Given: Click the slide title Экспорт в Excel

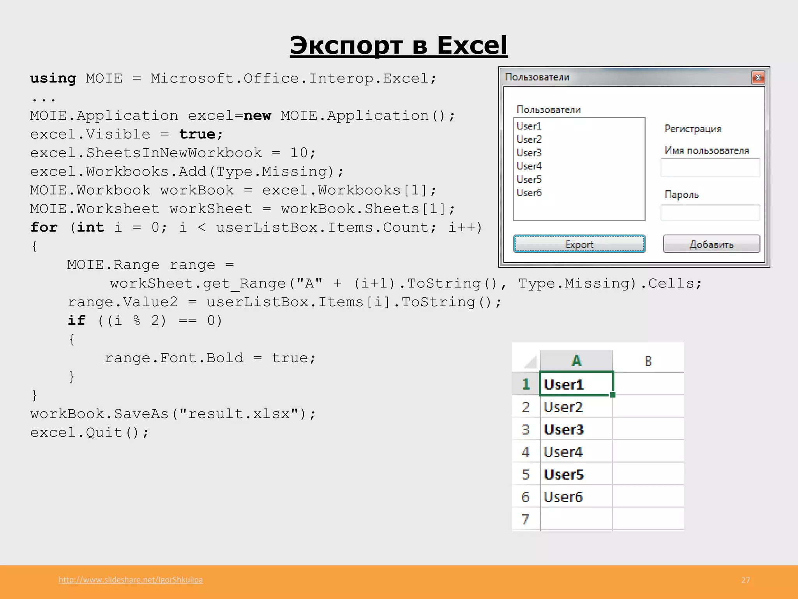Looking at the screenshot, I should click(399, 45).
